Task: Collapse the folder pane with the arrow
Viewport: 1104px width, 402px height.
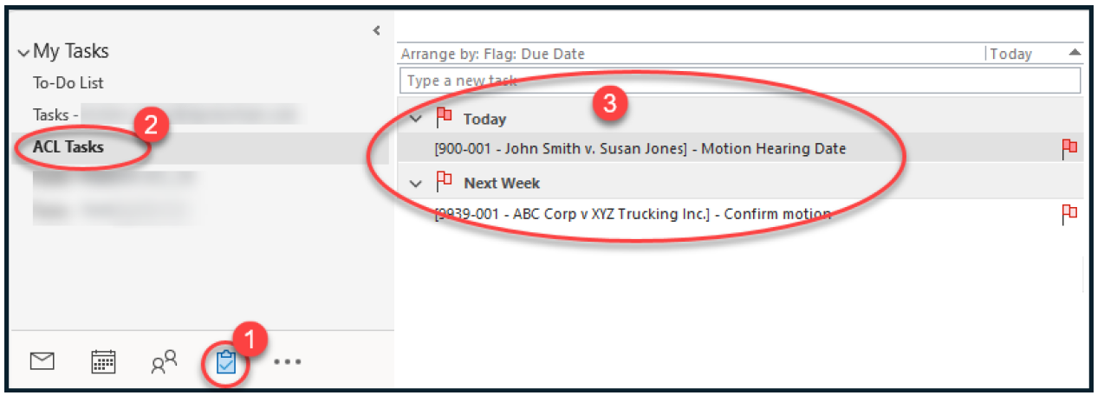Action: coord(376,30)
